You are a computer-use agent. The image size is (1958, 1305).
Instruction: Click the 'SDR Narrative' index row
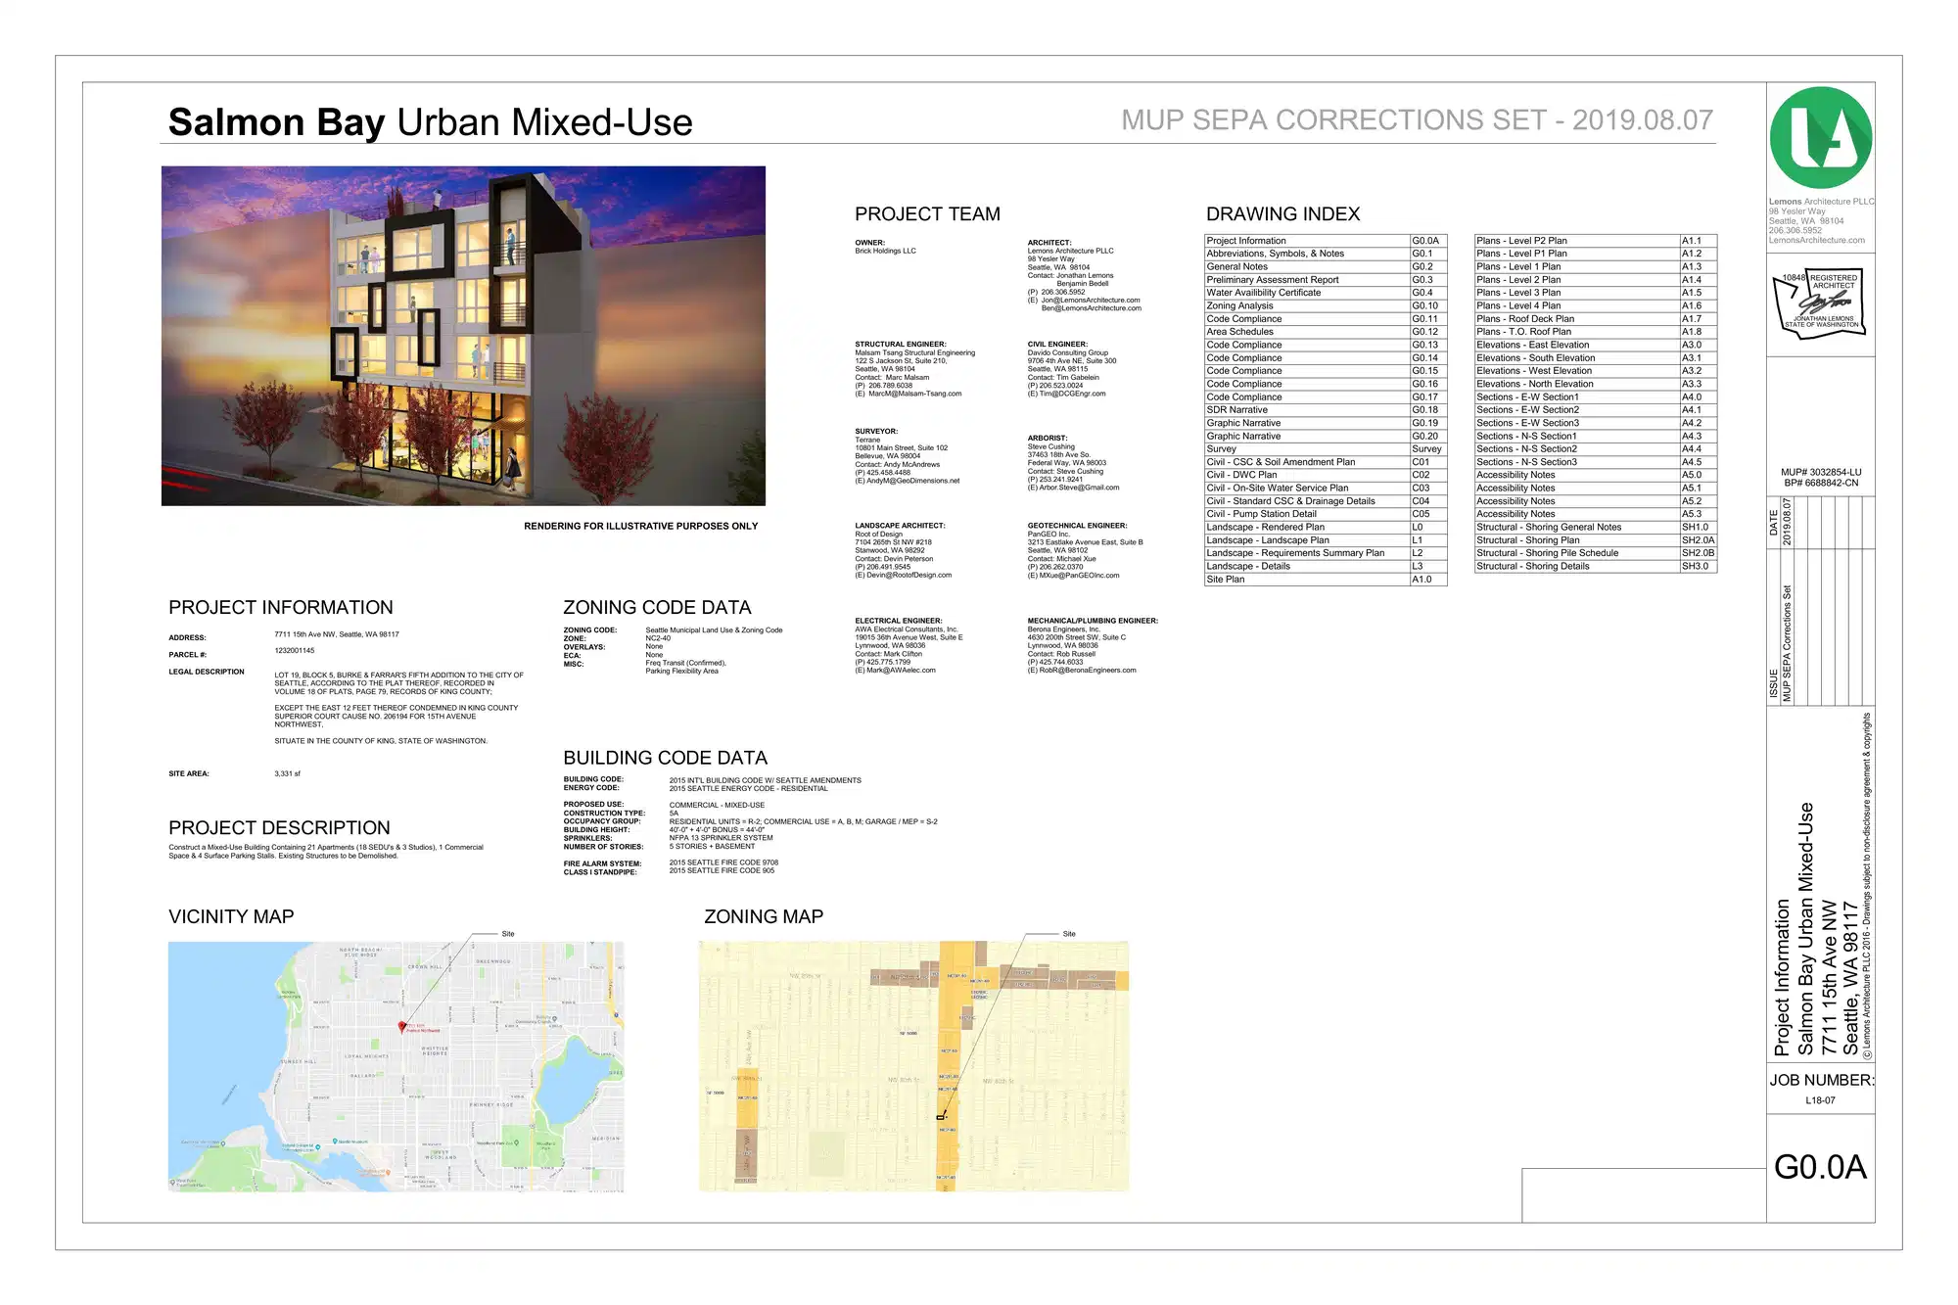[1326, 410]
